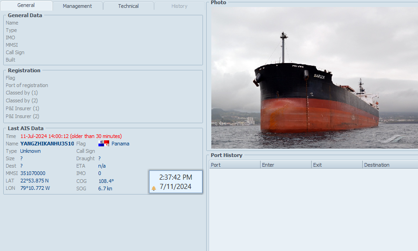The width and height of the screenshot is (418, 251).
Task: Sort Port History by Enter column
Action: tap(286, 165)
